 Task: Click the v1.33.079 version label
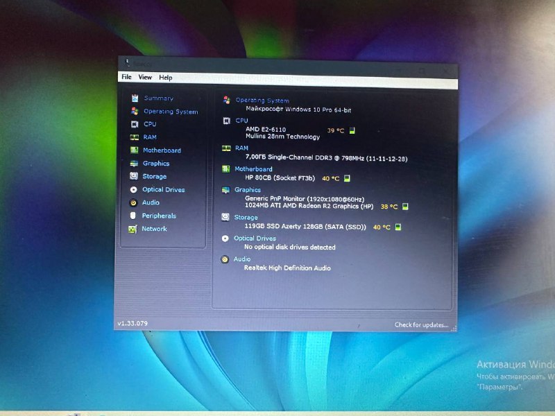pyautogui.click(x=133, y=323)
